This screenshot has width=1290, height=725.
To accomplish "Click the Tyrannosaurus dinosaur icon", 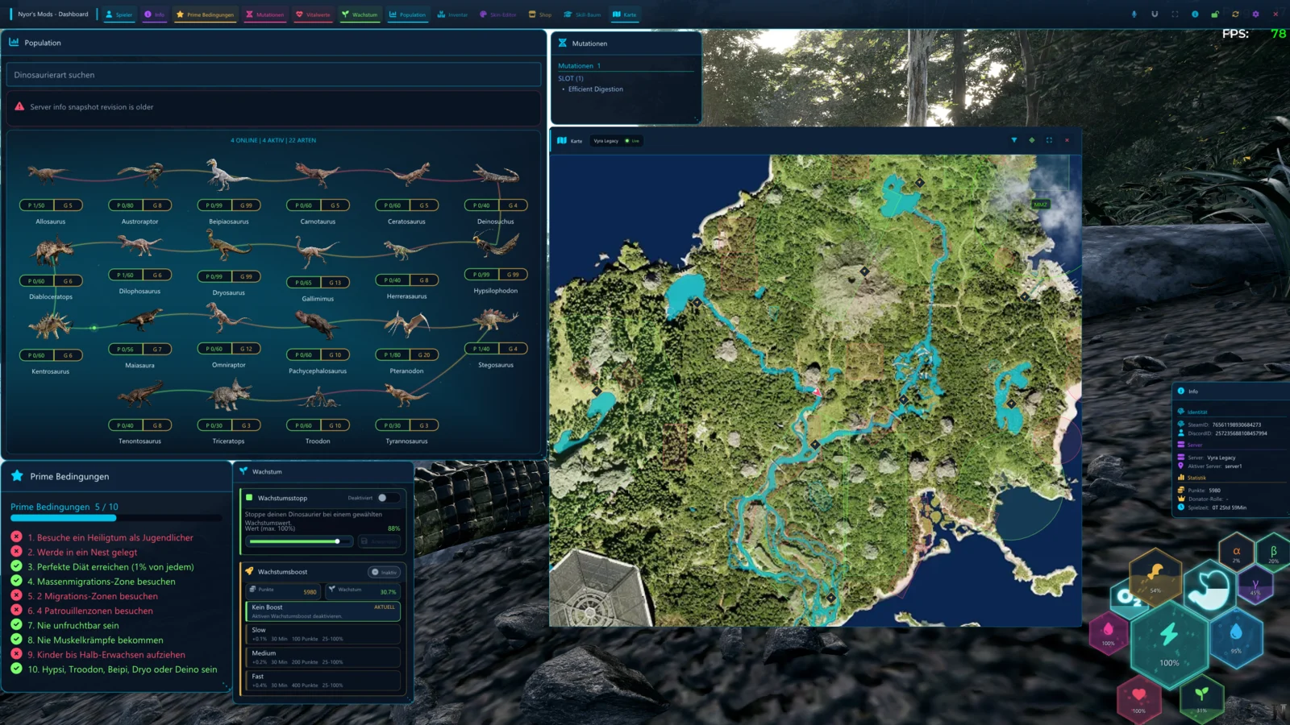I will (x=406, y=394).
